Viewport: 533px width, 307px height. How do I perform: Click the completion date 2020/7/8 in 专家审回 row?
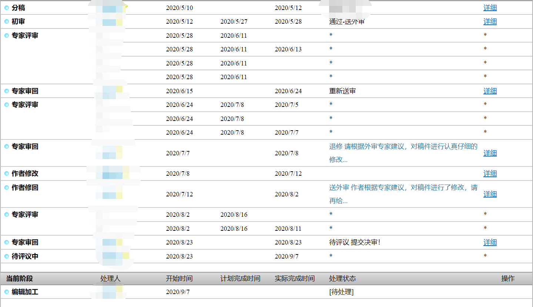click(x=286, y=153)
